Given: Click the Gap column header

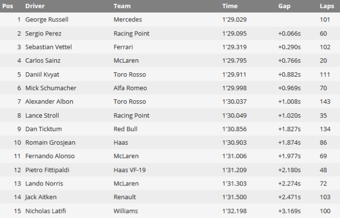Looking at the screenshot, I should tap(284, 6).
